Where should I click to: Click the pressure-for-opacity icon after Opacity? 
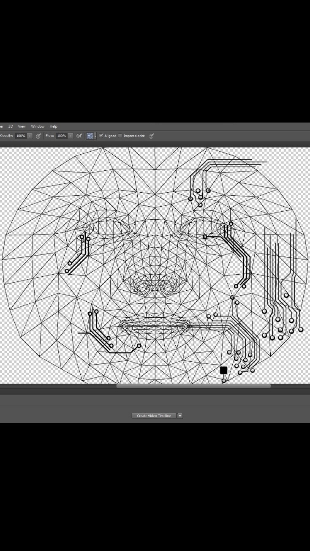38,136
